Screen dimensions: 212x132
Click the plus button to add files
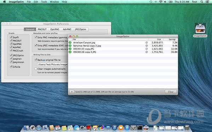click(72, 92)
